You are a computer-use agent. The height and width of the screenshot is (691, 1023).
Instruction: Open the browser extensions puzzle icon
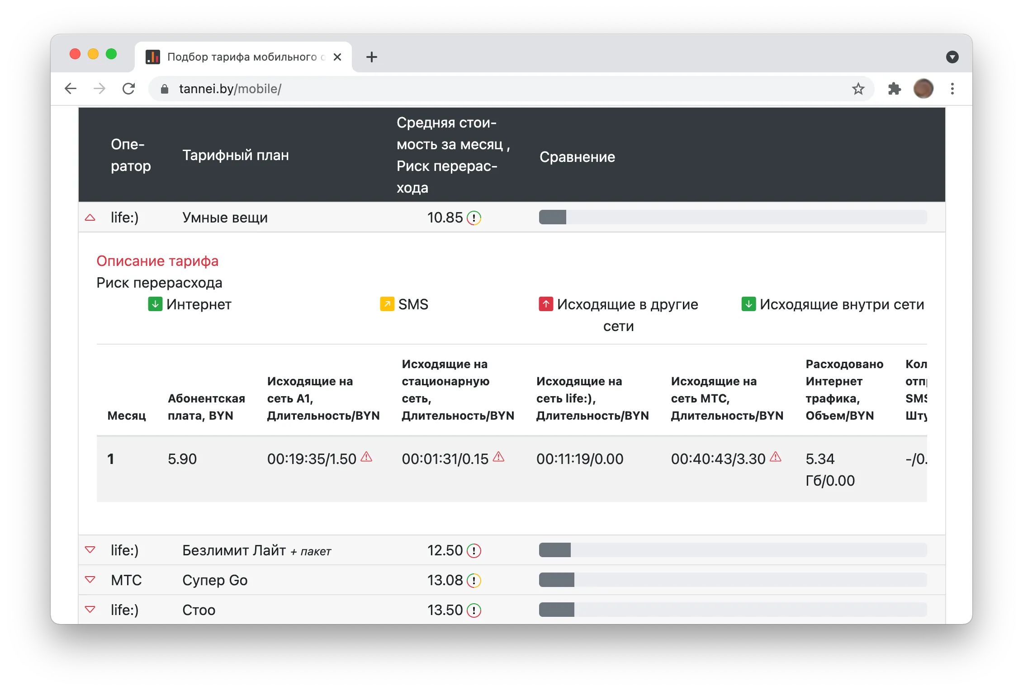(x=894, y=89)
